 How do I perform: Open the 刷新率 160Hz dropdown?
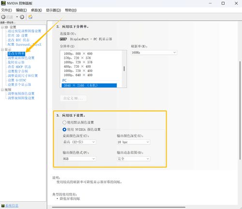tap(154, 53)
